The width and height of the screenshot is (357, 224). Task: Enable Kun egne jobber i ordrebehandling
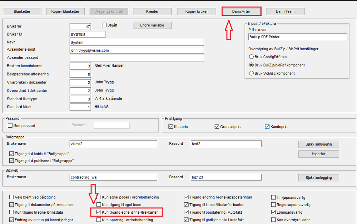pyautogui.click(x=99, y=197)
